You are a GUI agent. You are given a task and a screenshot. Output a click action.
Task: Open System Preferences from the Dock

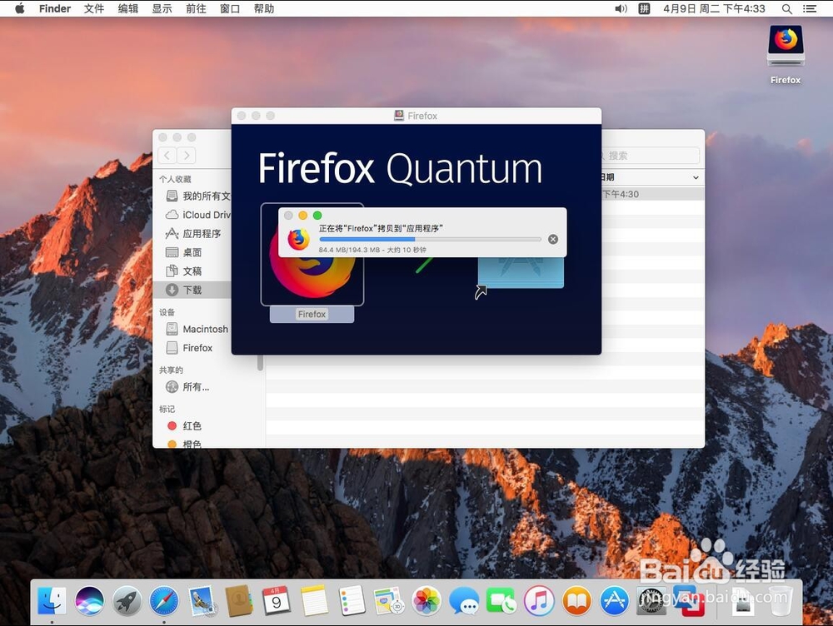click(x=651, y=601)
